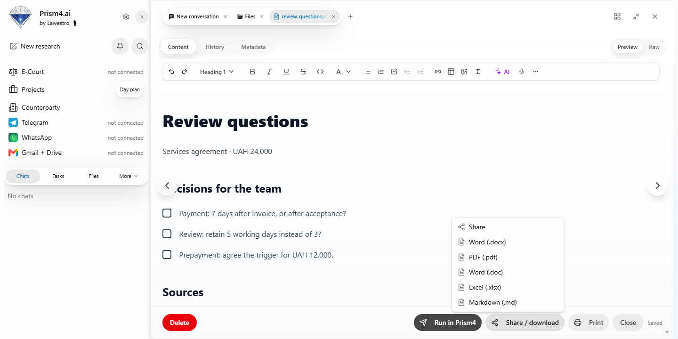
Task: Open the Heading 1 style dropdown
Action: 217,72
